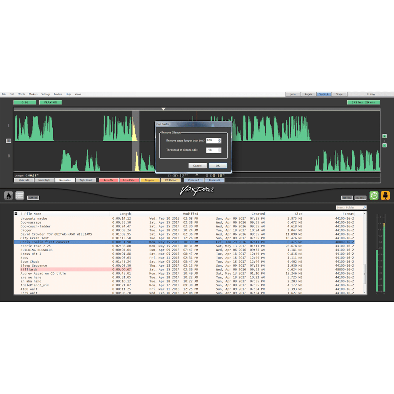
Task: Open the Edit menu
Action: pos(12,94)
